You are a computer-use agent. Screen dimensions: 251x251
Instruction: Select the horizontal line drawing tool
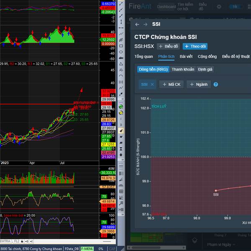[x=121, y=28]
